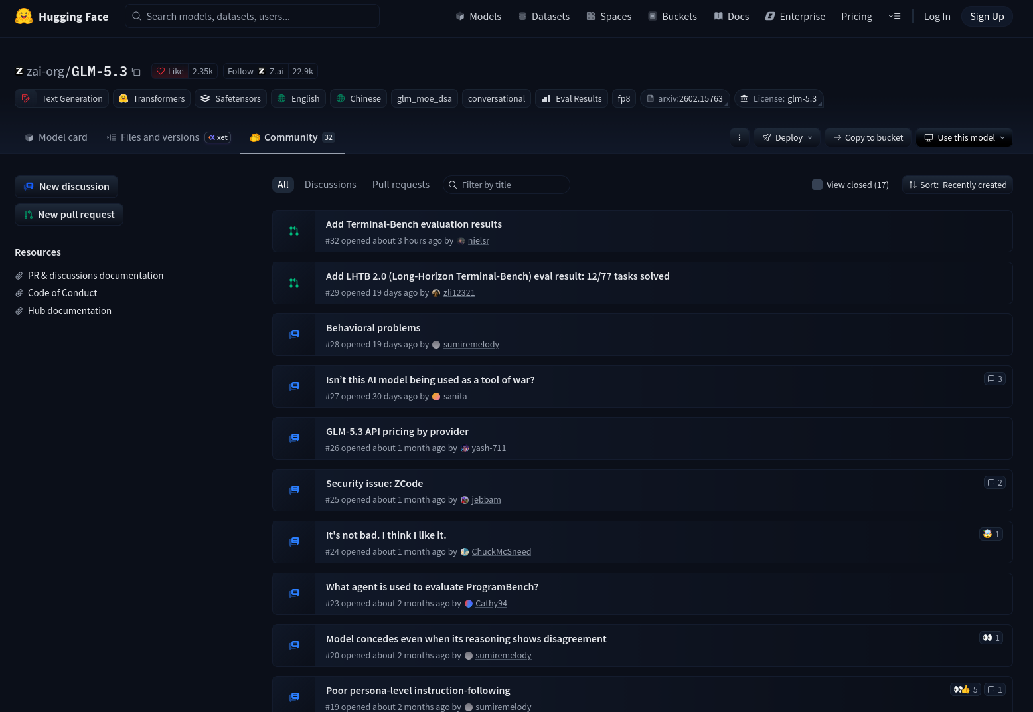Expand the Deploy dropdown

click(787, 137)
